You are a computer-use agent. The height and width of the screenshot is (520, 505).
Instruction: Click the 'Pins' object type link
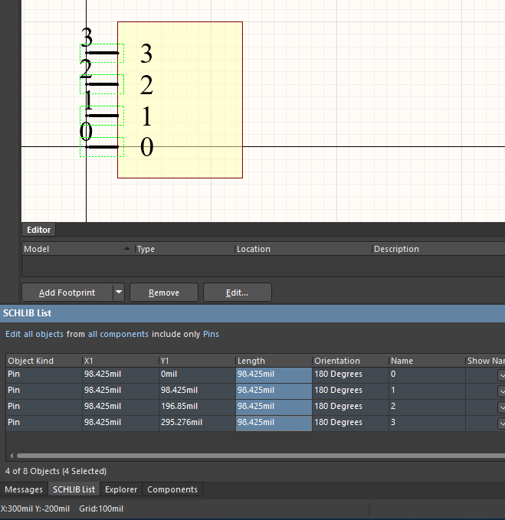tap(211, 335)
